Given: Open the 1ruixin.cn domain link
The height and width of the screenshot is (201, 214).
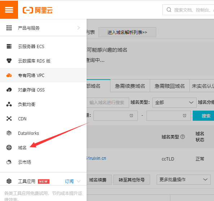Looking at the screenshot, I should [96, 158].
